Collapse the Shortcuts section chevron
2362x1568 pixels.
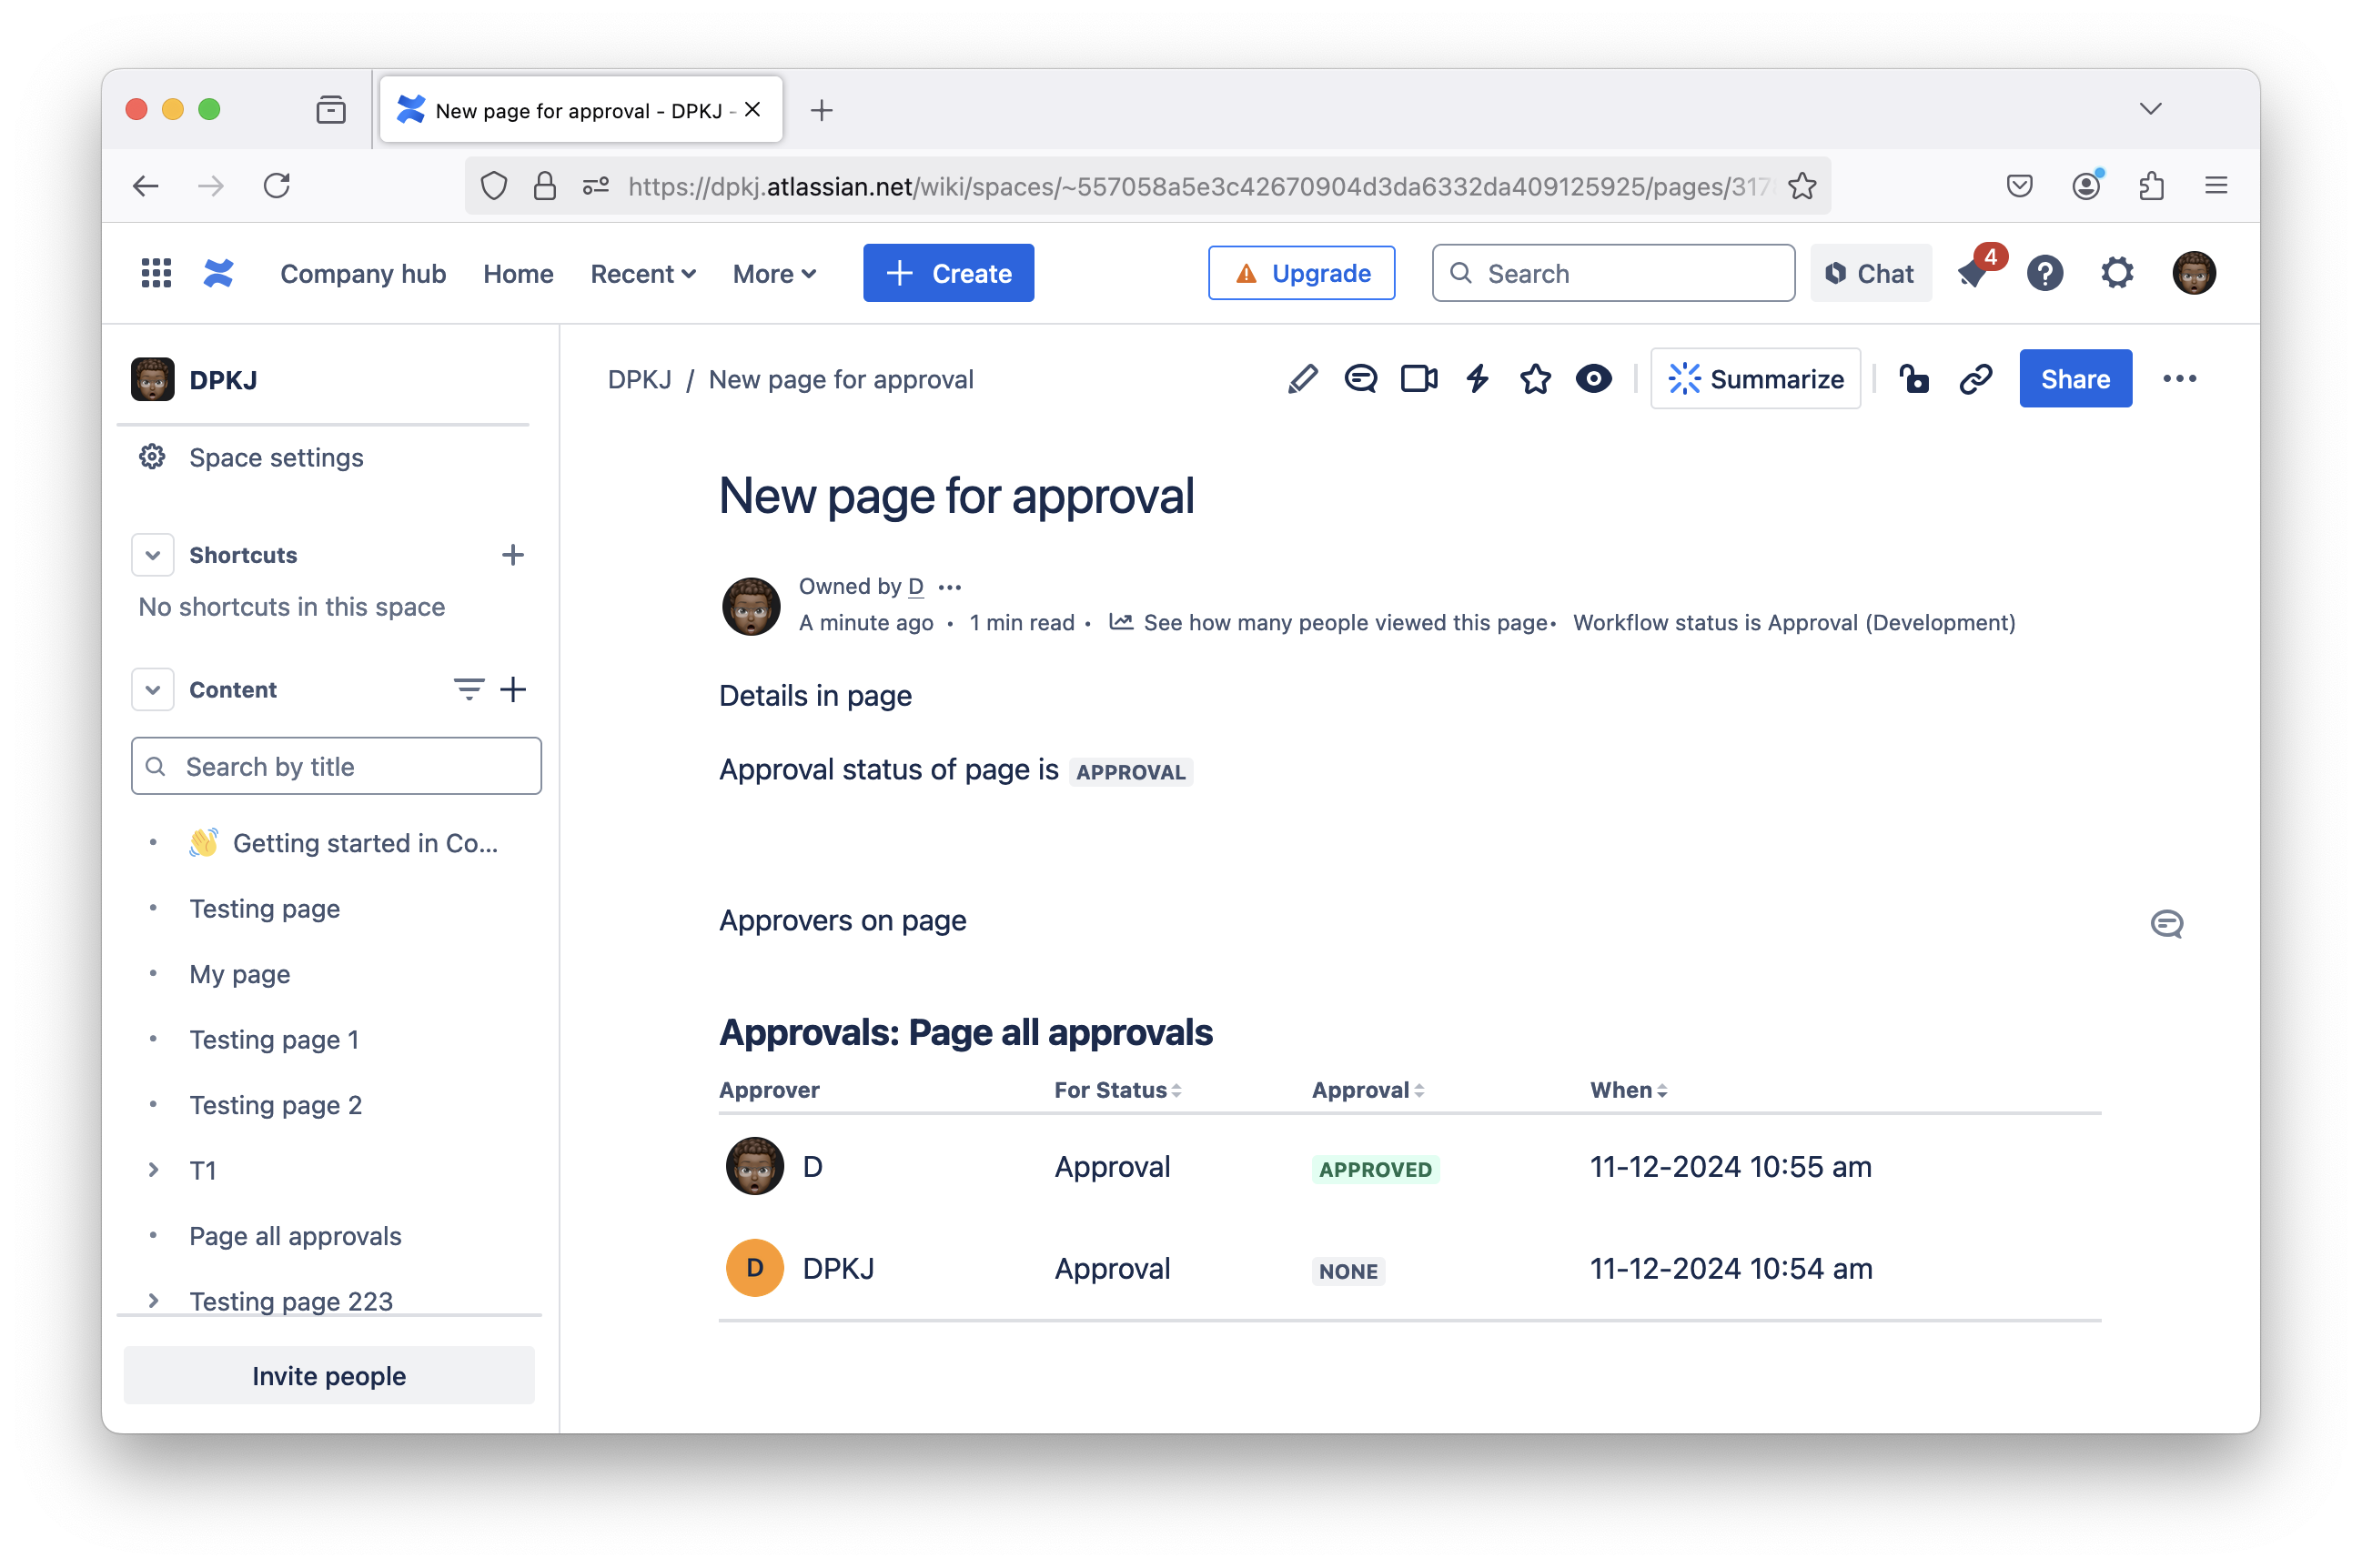pyautogui.click(x=153, y=555)
